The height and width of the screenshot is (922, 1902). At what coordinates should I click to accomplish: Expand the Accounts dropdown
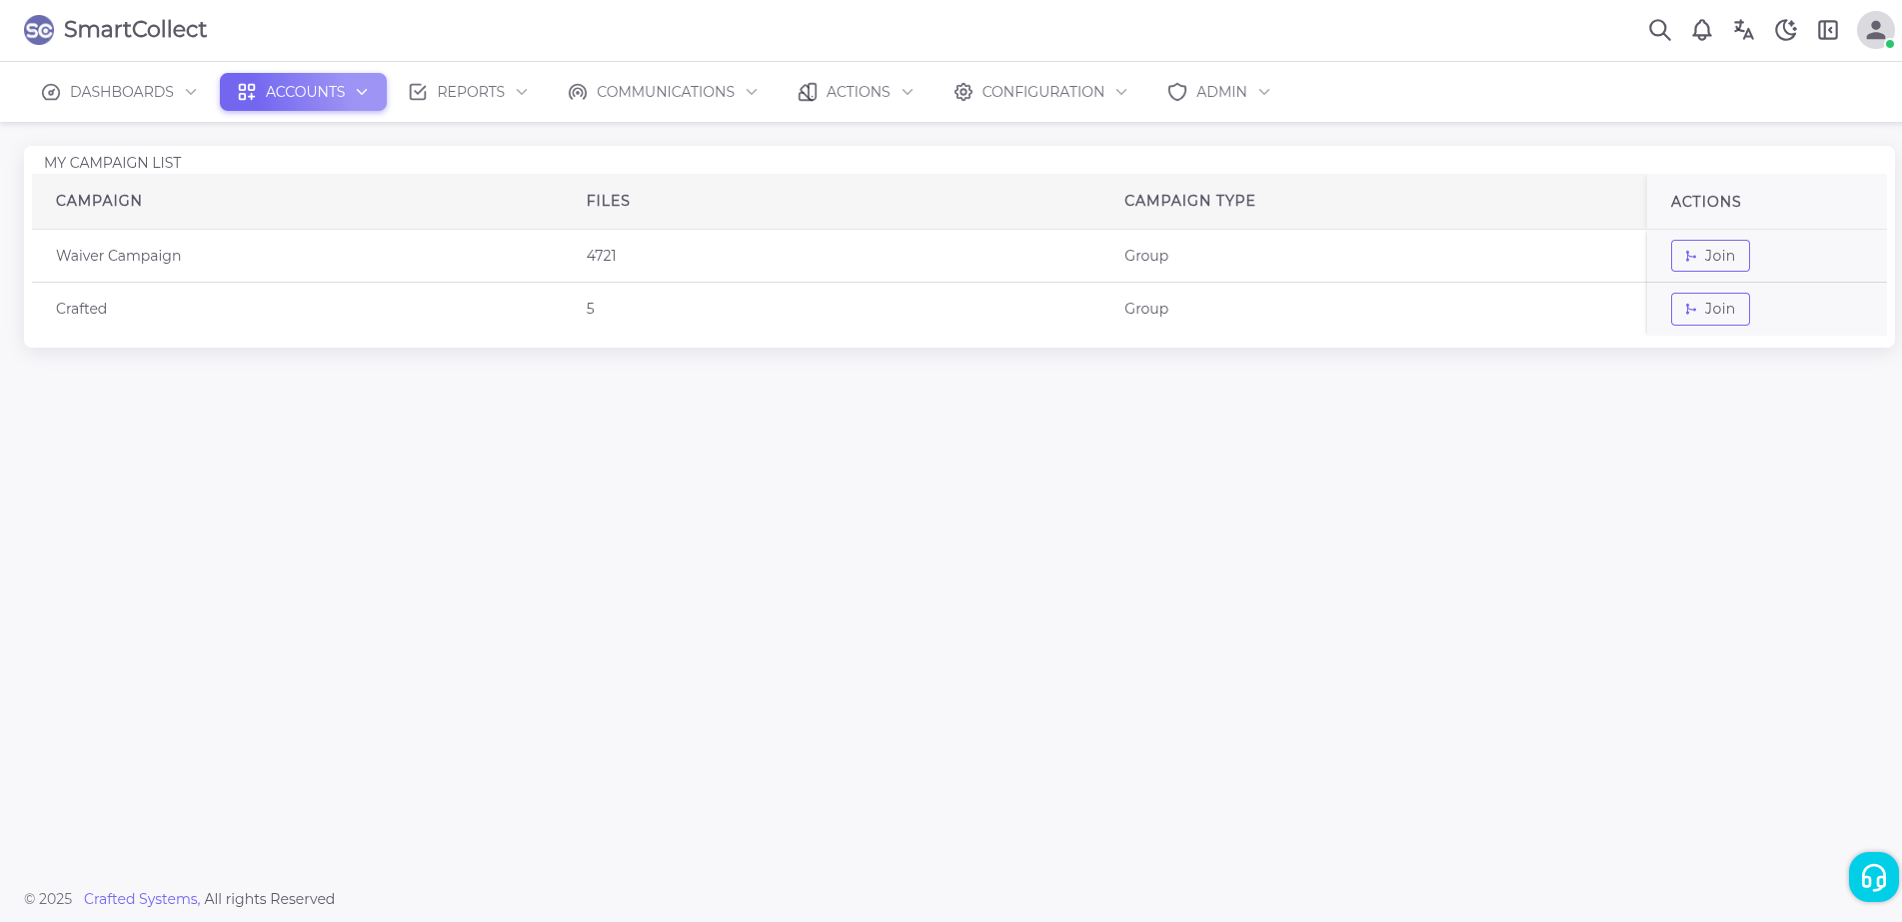click(303, 92)
